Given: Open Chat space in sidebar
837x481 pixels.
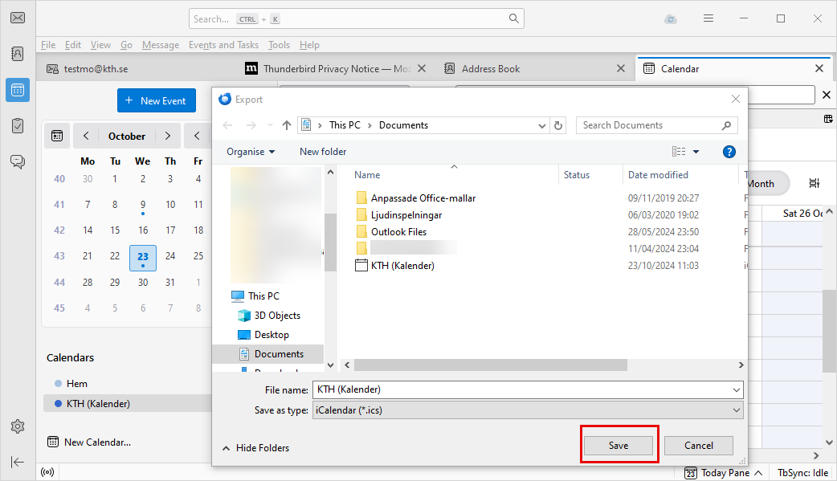Looking at the screenshot, I should pyautogui.click(x=18, y=161).
